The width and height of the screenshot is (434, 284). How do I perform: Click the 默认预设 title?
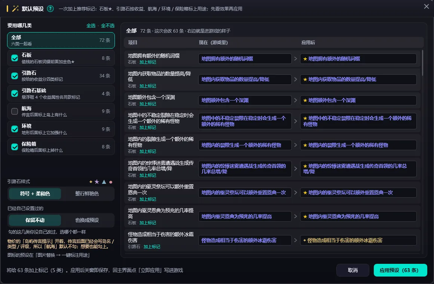[x=33, y=9]
